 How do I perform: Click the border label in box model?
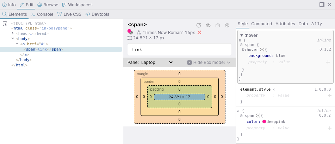(149, 81)
